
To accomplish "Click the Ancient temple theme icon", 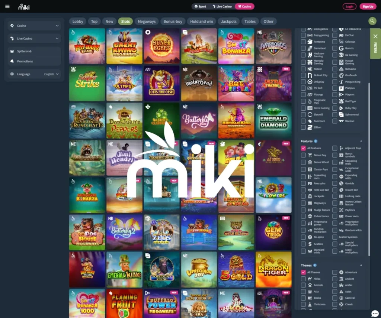I will (x=341, y=279).
